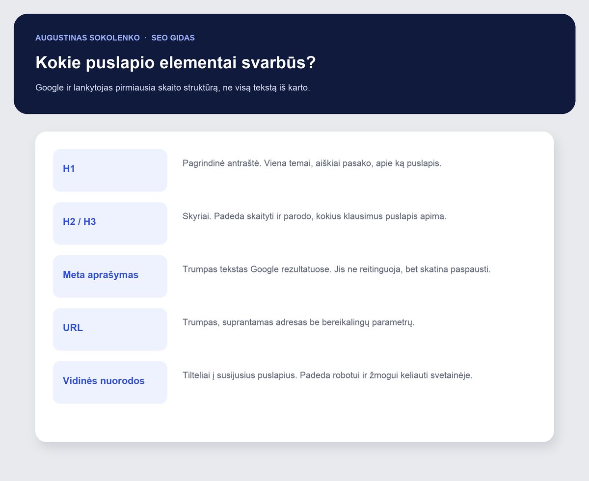Click the description starting with Skyriai. Padeda skaityti
This screenshot has height=481, width=589.
315,216
